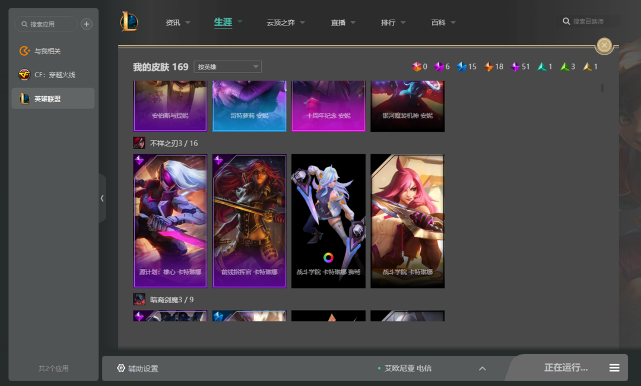Expand the 资讯 menu arrow
This screenshot has height=386, width=641.
pos(188,23)
